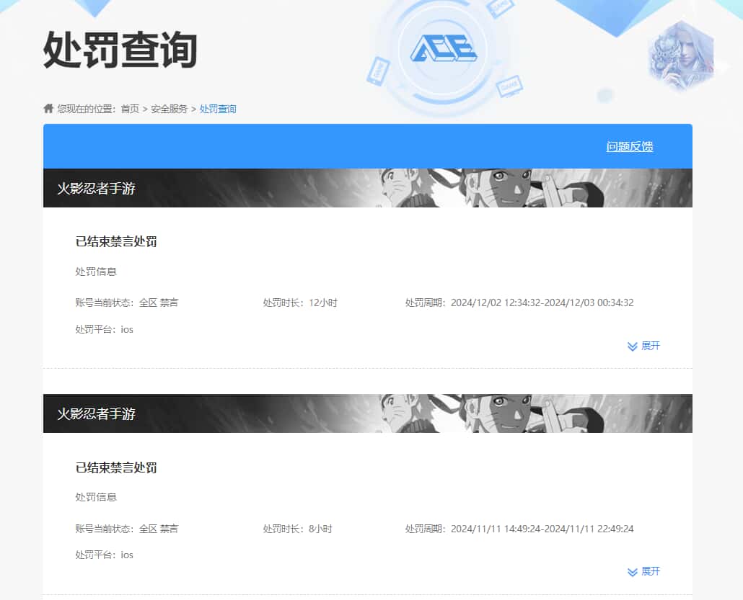
Task: Click the hexagonal character avatar in the header
Action: click(x=681, y=56)
